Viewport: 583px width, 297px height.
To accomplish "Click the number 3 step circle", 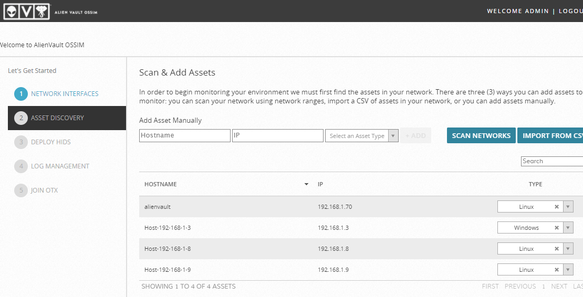I will click(21, 142).
